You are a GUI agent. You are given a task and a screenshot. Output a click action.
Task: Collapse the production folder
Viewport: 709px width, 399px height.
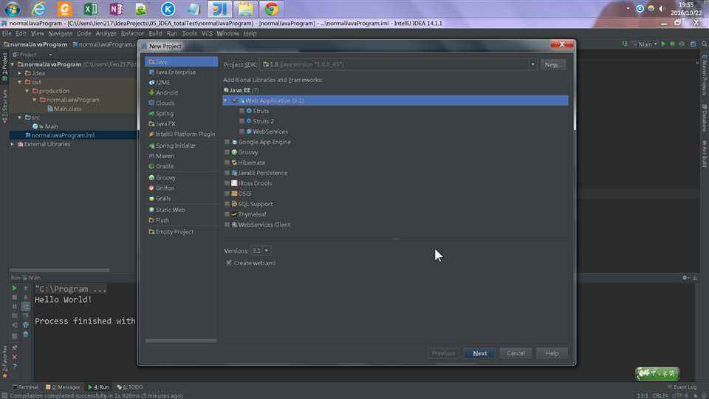[x=27, y=91]
